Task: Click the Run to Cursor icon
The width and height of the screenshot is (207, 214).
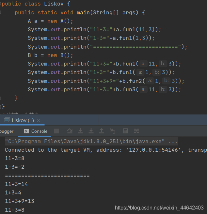Action: [x=113, y=131]
